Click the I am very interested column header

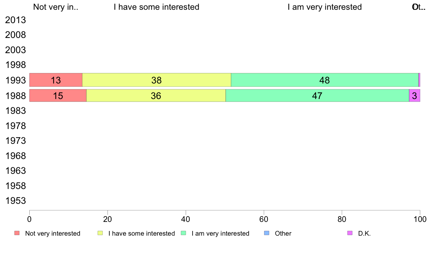(325, 7)
